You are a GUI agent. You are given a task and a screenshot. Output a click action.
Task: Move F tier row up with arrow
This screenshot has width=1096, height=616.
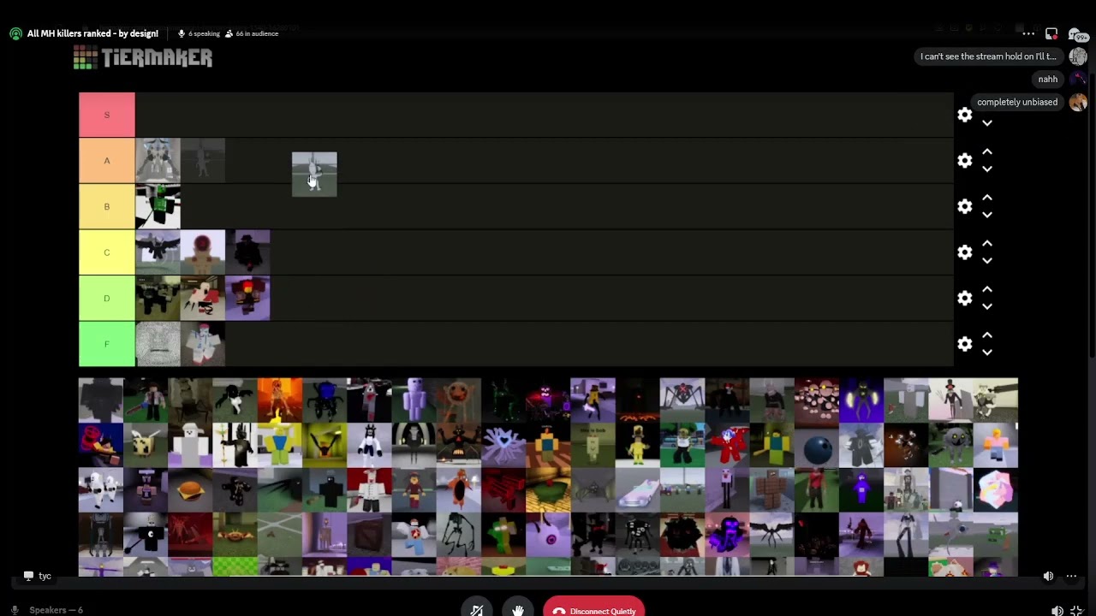[987, 335]
